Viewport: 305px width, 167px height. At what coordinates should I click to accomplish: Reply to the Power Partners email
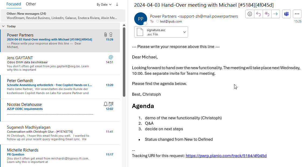pos(258,14)
